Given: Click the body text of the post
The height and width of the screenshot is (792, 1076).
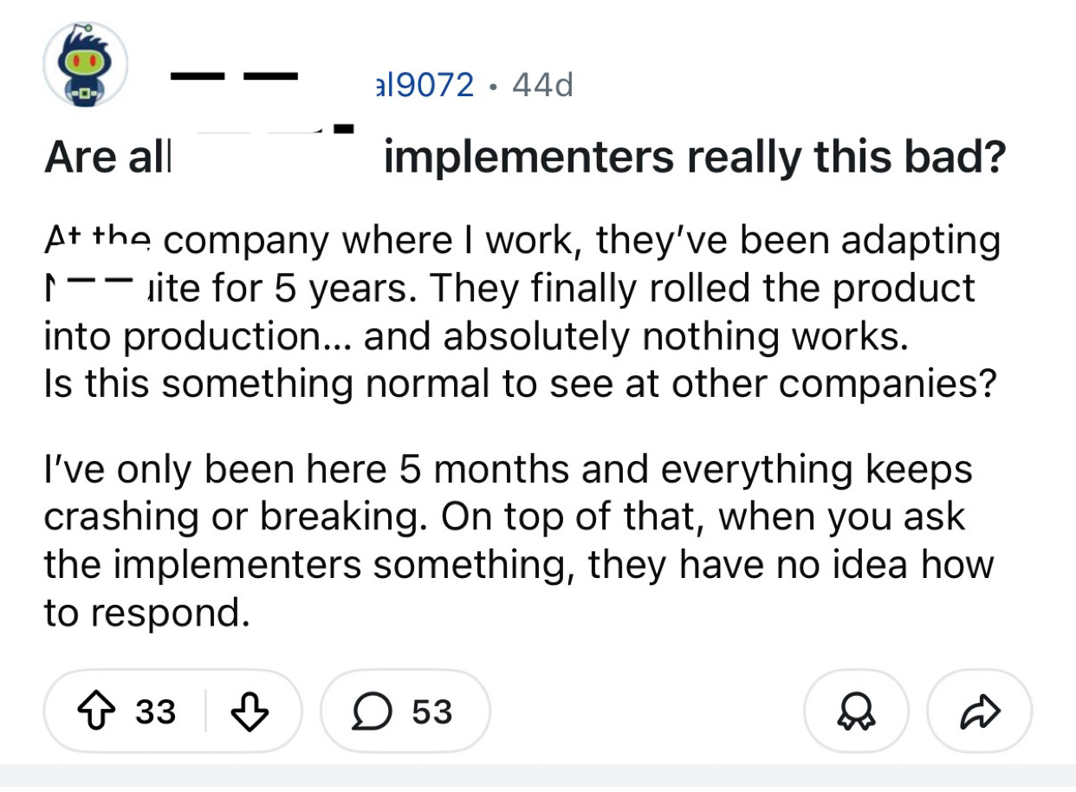Looking at the screenshot, I should pos(520,310).
